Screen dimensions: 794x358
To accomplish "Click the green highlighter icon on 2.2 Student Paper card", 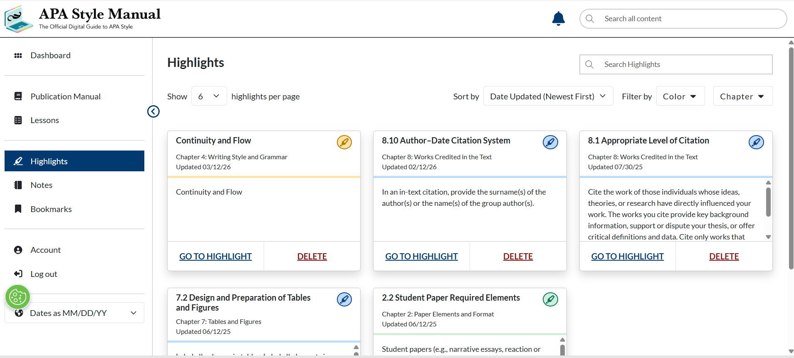I will click(550, 299).
